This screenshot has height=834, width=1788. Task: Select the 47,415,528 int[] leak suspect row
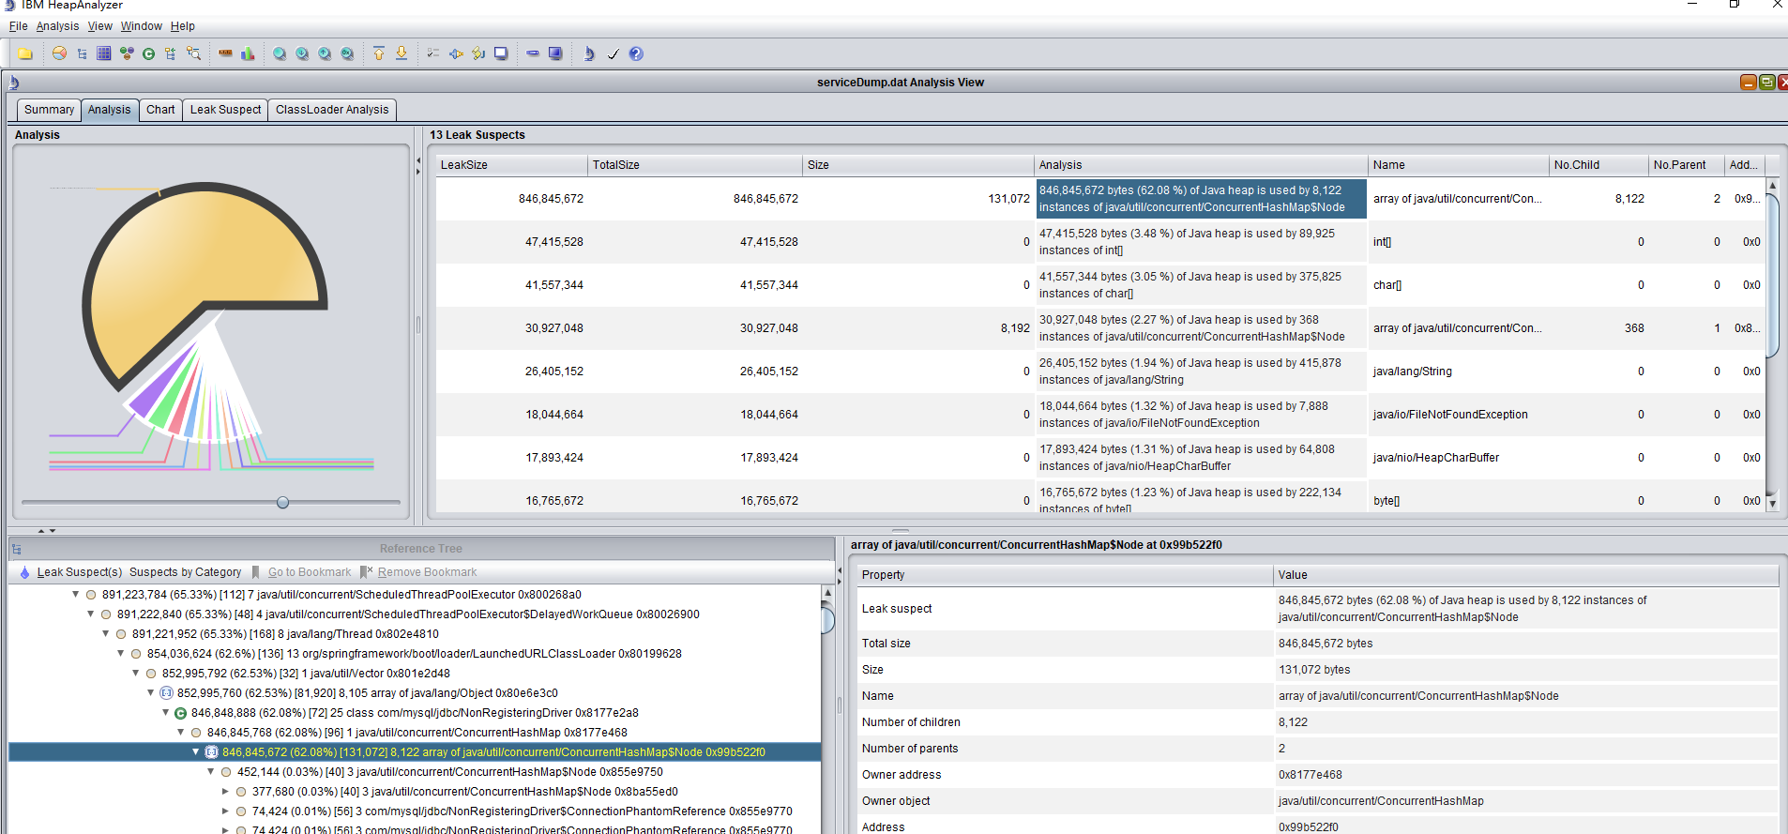1099,242
